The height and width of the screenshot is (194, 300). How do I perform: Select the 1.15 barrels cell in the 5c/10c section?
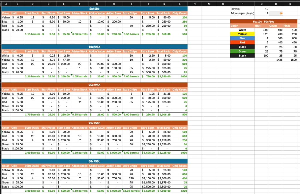32,34
